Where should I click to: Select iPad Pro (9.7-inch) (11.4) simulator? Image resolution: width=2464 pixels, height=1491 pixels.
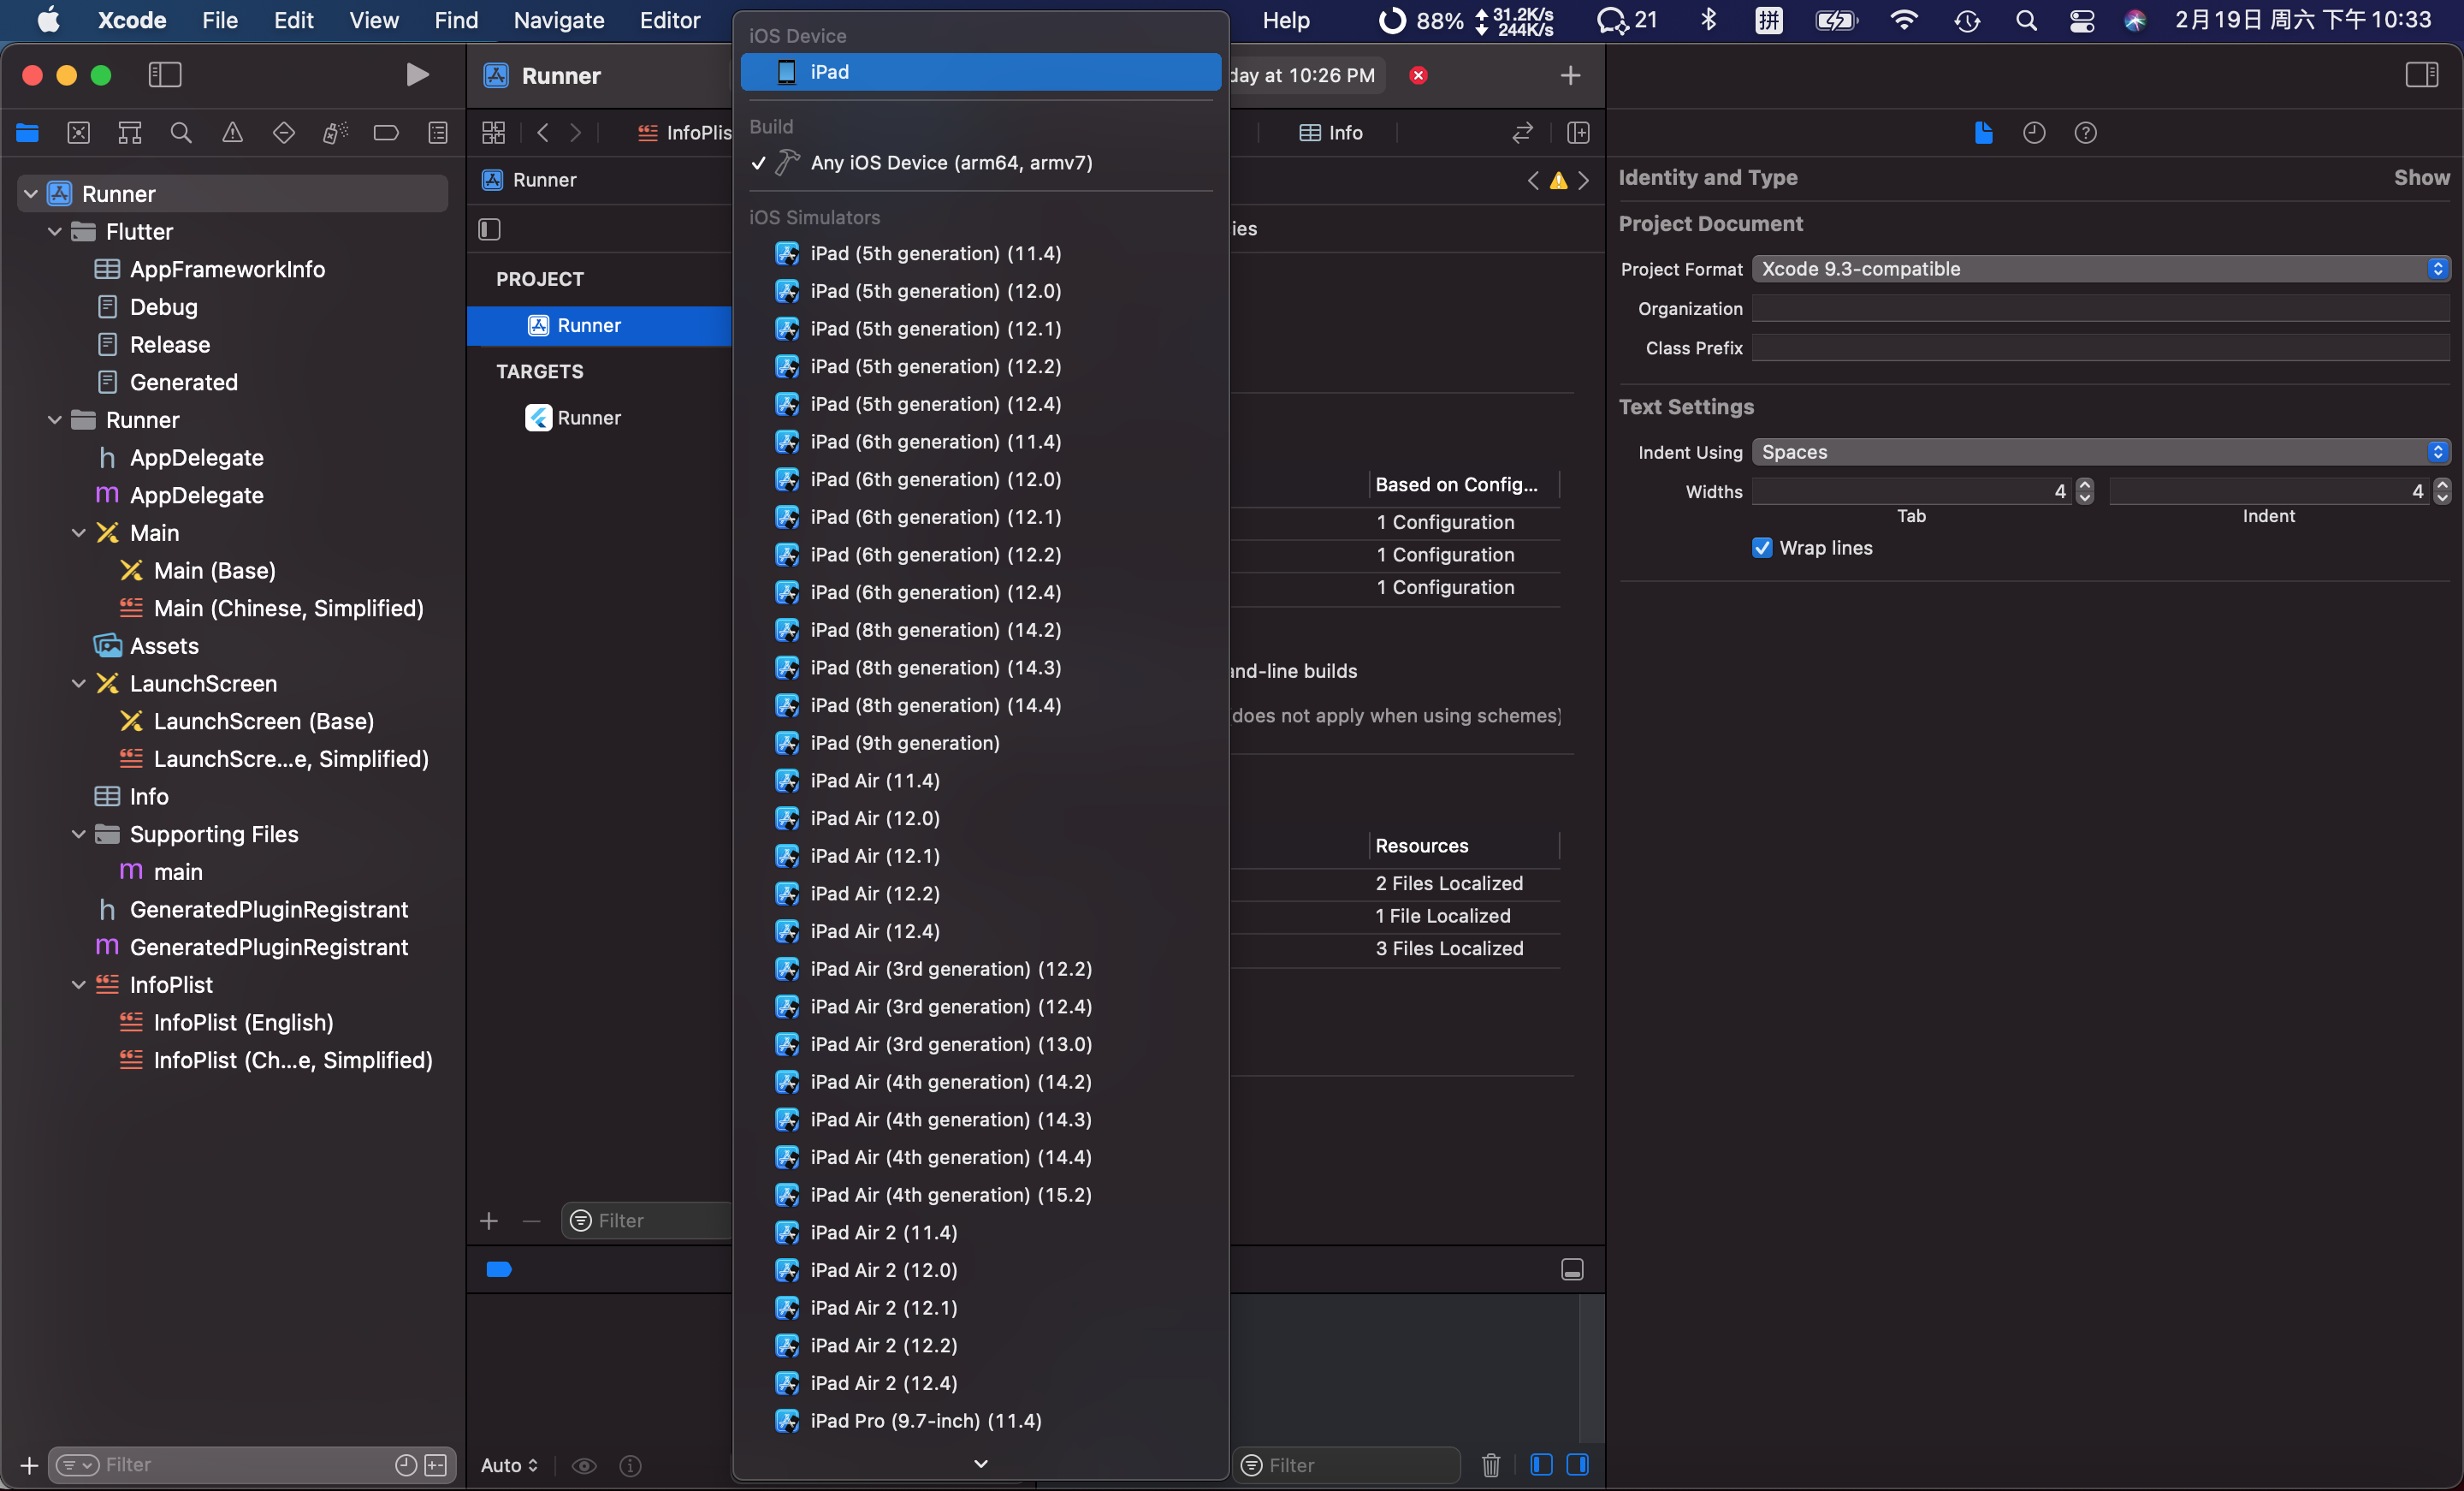pos(980,1421)
